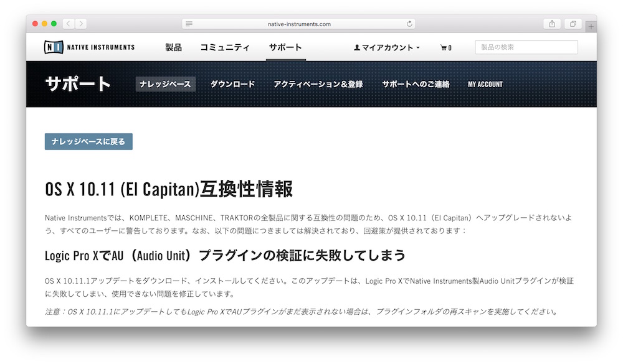Click the italic 注意 note paragraph
This screenshot has height=364, width=623.
click(x=301, y=312)
